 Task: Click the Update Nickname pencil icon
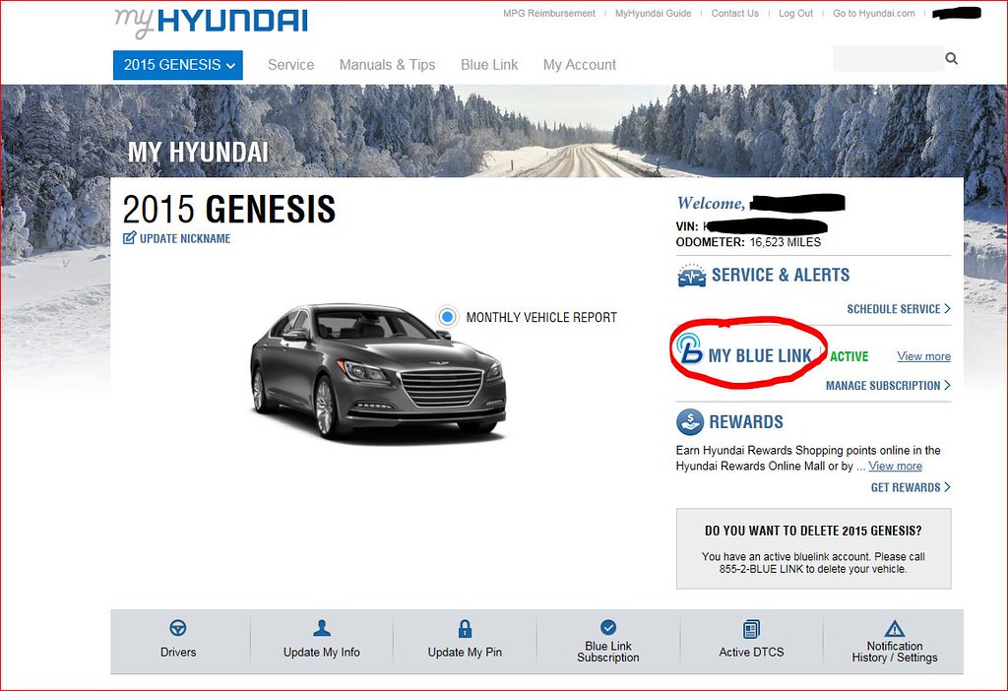129,238
